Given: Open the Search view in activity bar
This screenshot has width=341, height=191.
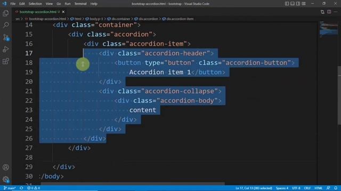Looking at the screenshot, I should [6, 25].
